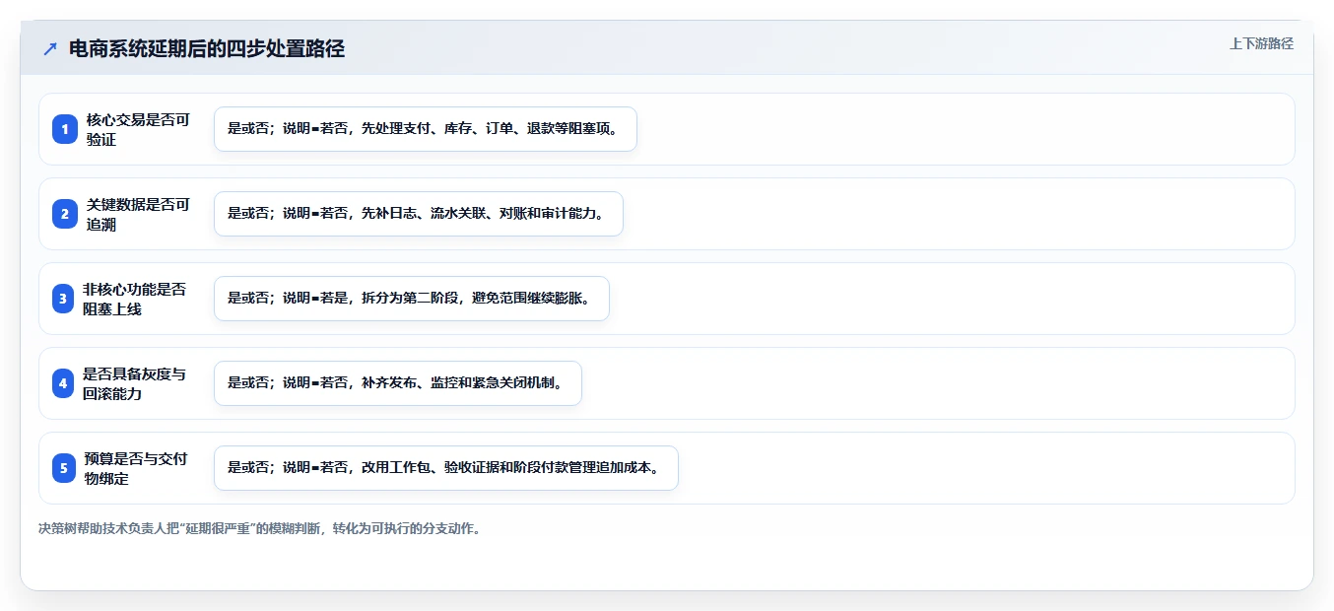Screen dimensions: 1334x611
Task: Click the number 4 step badge
Action: (x=63, y=383)
